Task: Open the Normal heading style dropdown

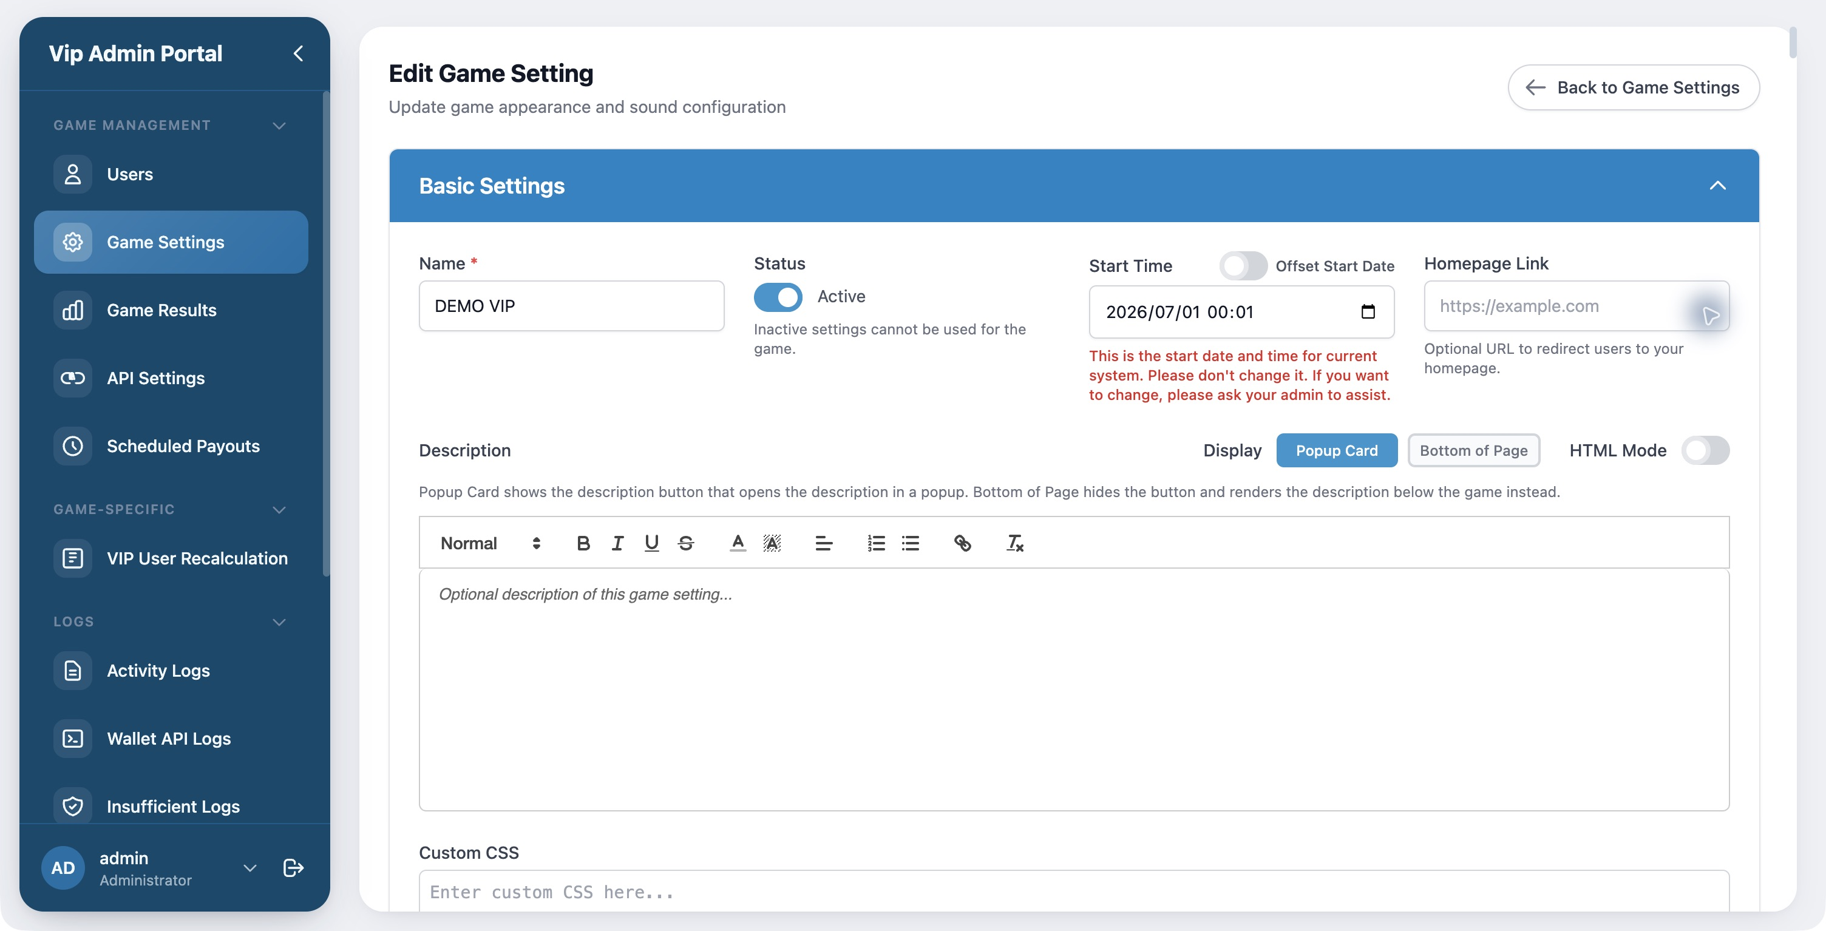Action: [x=490, y=543]
